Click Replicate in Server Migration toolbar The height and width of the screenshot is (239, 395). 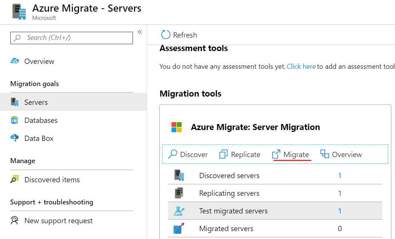246,154
